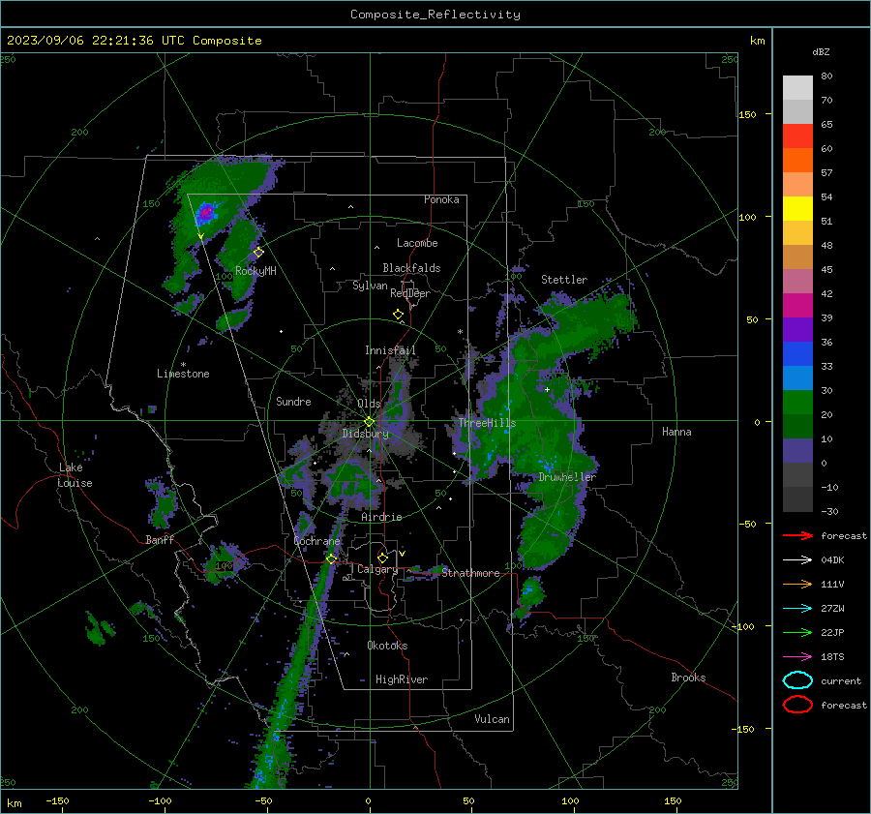The image size is (871, 814).
Task: Click the Okotoks town label
Action: point(387,647)
